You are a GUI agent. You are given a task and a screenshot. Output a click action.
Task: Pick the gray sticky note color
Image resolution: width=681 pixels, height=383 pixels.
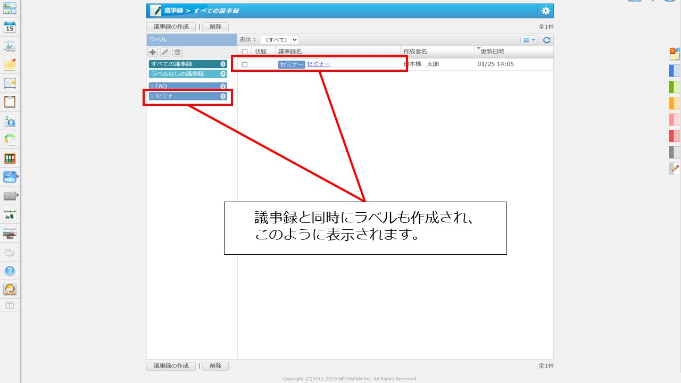point(674,152)
